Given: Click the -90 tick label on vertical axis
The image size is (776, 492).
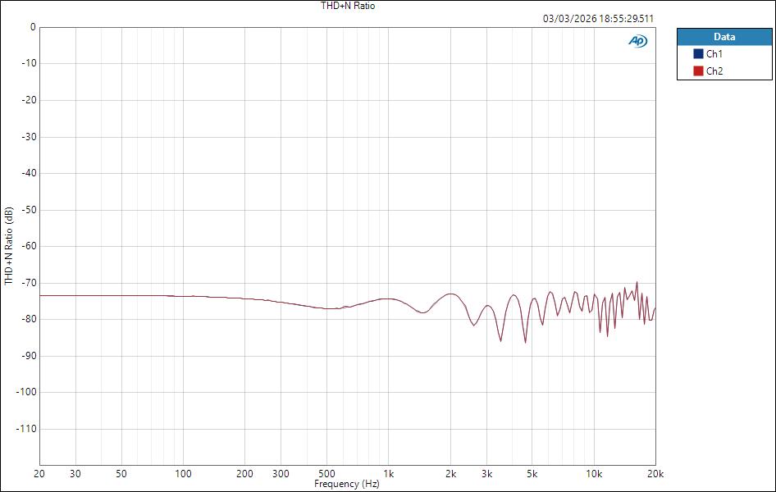Looking at the screenshot, I should point(29,356).
